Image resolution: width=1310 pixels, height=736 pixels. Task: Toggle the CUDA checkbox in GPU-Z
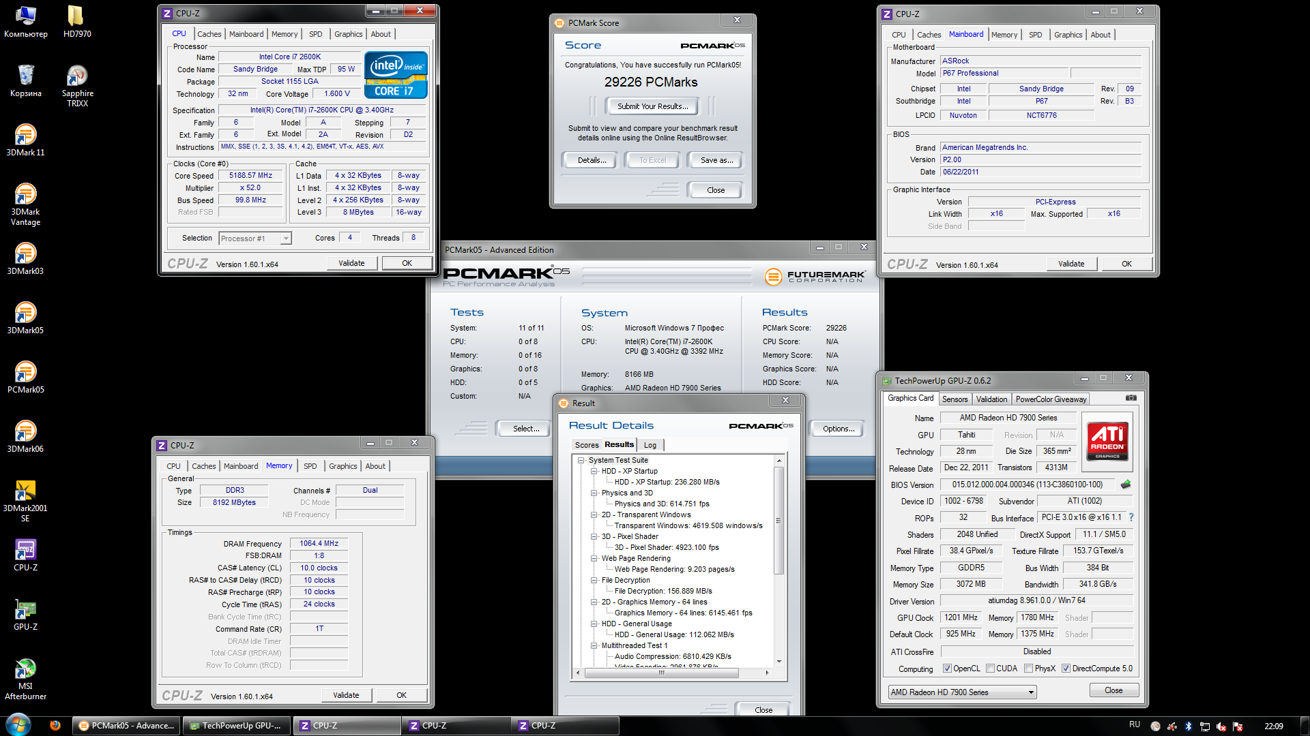click(x=990, y=669)
